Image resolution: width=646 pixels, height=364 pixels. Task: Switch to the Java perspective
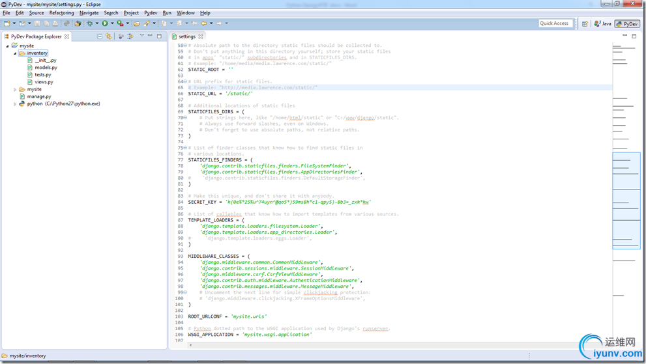click(603, 24)
